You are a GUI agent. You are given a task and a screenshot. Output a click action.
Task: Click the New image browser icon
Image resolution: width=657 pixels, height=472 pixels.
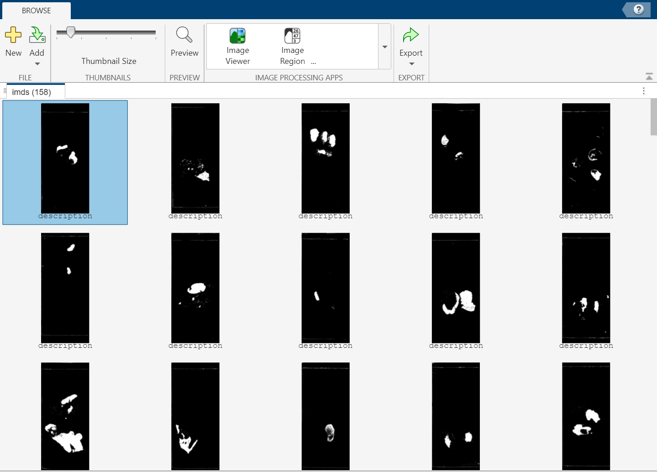coord(13,34)
